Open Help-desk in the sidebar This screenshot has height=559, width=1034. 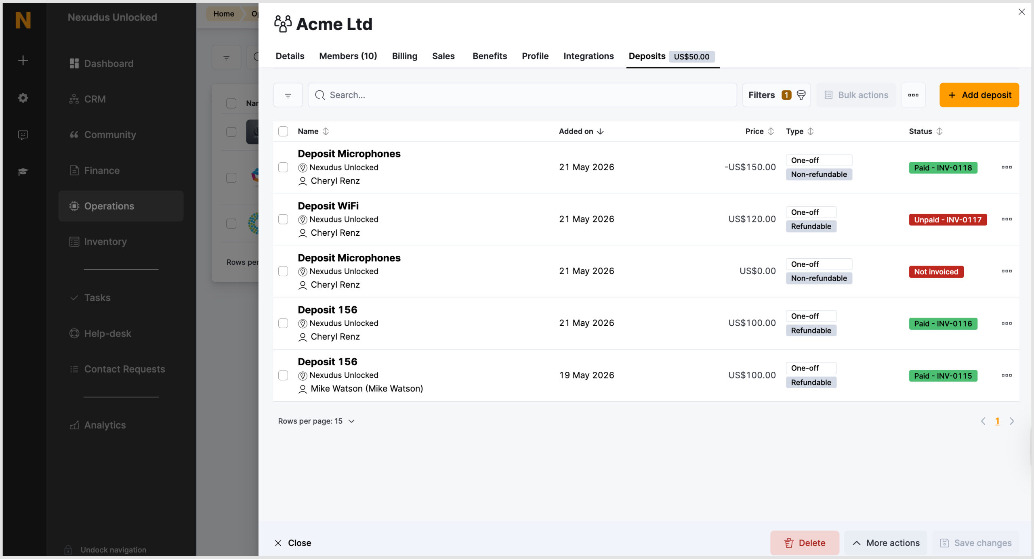(x=121, y=333)
